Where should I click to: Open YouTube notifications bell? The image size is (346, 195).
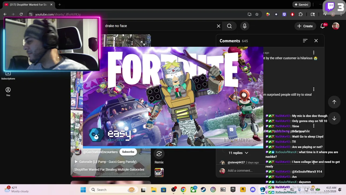click(323, 26)
